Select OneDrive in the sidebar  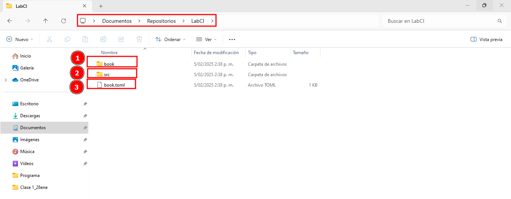pos(29,80)
